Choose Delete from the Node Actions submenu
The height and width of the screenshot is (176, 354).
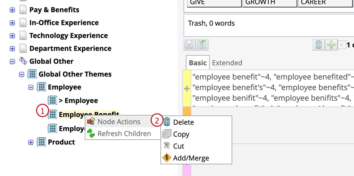(183, 122)
